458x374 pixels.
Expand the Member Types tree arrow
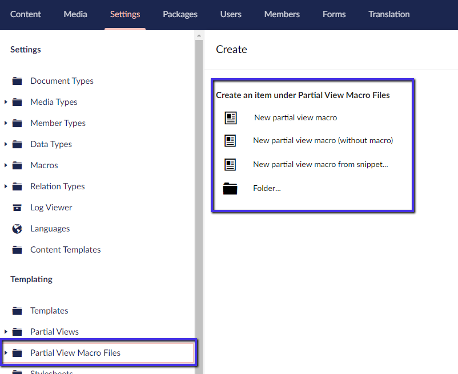click(x=6, y=123)
